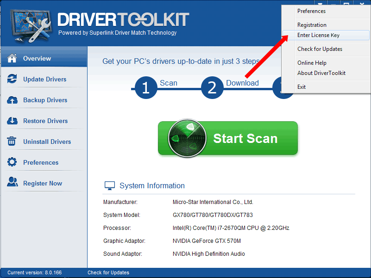Select Enter License Key menu item
The image size is (371, 278).
click(x=326, y=35)
